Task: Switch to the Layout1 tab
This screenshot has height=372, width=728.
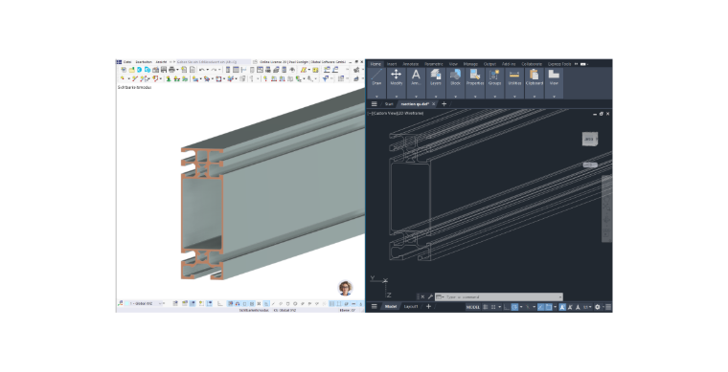Action: point(411,307)
